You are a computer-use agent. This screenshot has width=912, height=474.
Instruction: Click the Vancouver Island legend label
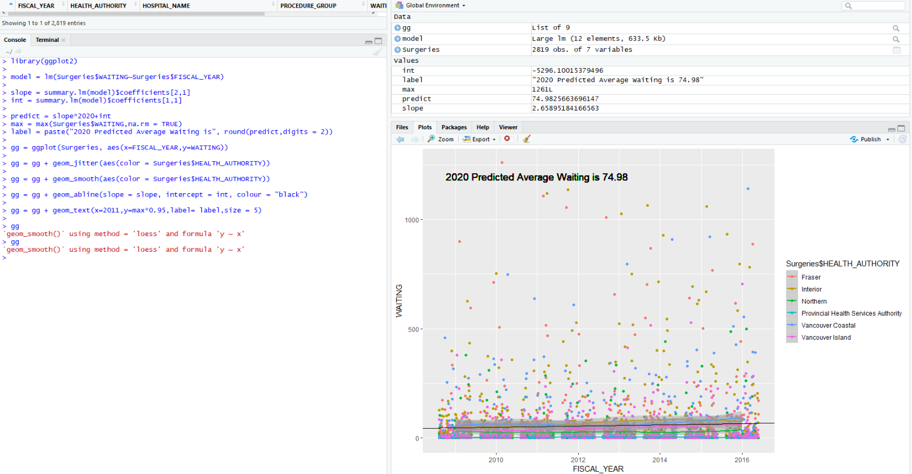pyautogui.click(x=826, y=338)
